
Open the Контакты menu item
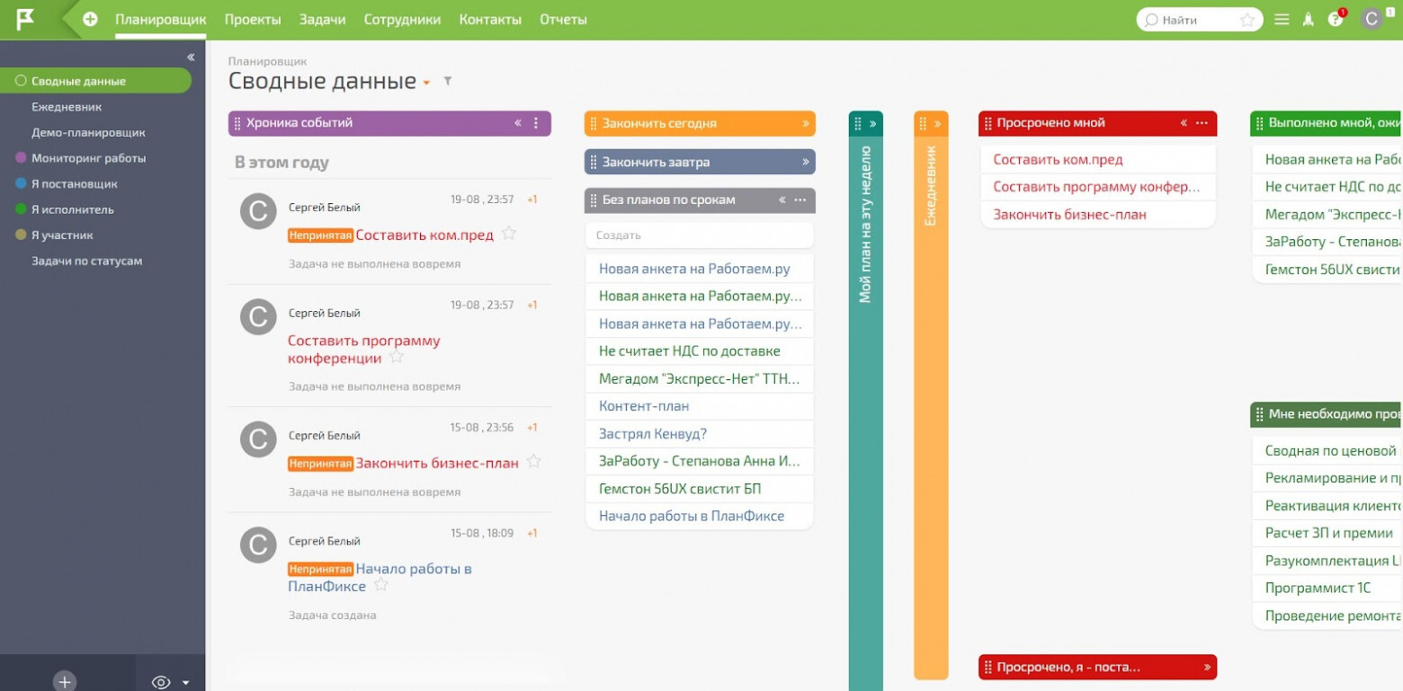pyautogui.click(x=490, y=20)
